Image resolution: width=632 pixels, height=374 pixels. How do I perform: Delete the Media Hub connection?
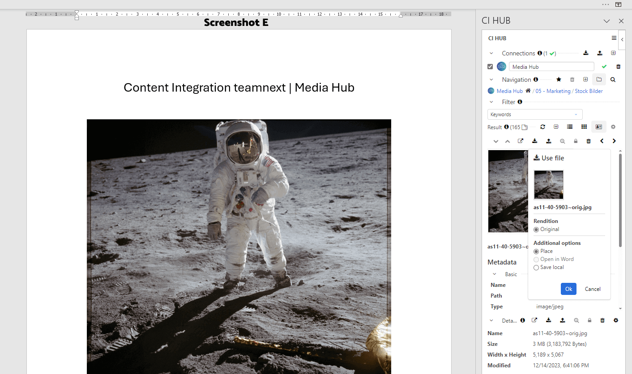[x=619, y=67]
